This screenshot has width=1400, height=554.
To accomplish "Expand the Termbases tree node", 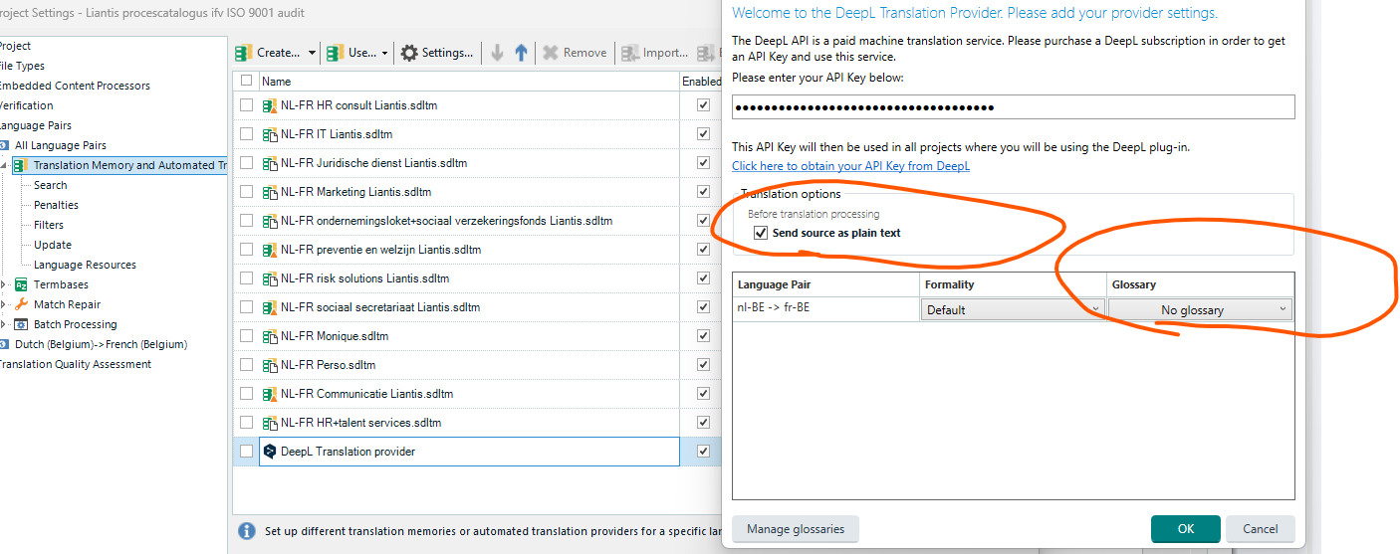I will 4,284.
